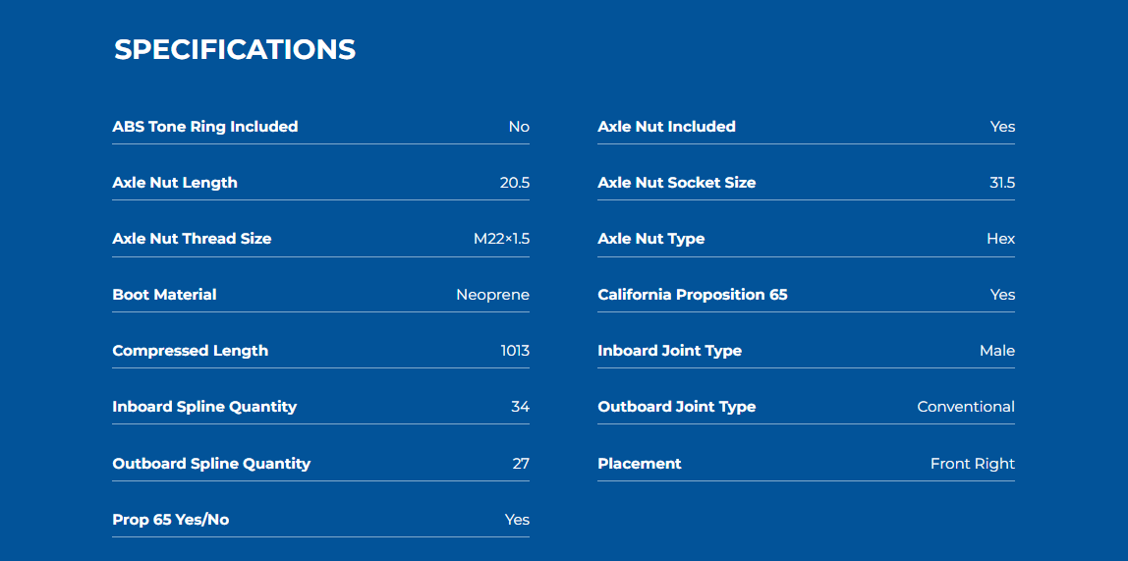Select the Conventional outboard joint value
This screenshot has width=1128, height=561.
pos(965,407)
